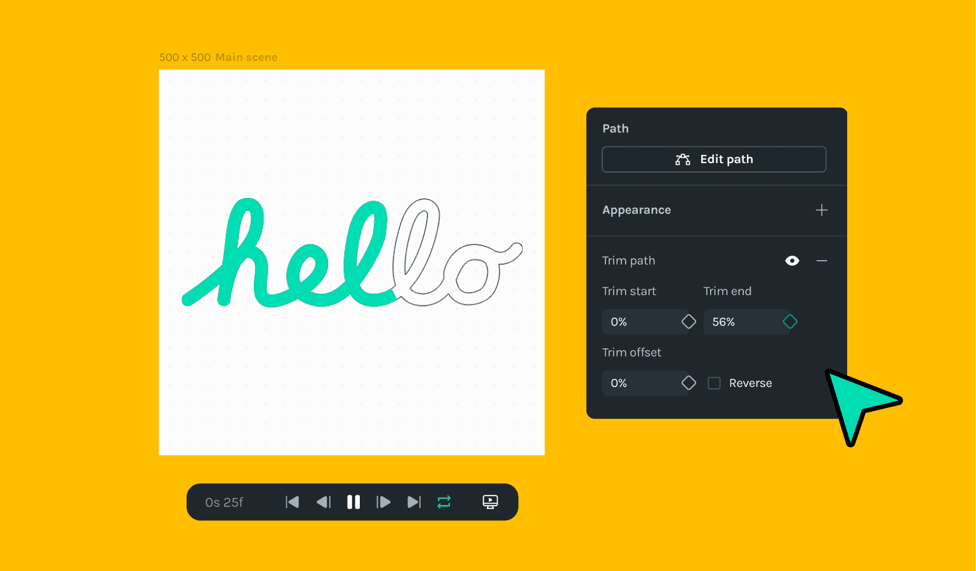Add a keyframe for Trim offset
976x571 pixels.
coord(689,383)
